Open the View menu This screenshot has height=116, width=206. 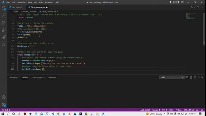tap(30, 2)
